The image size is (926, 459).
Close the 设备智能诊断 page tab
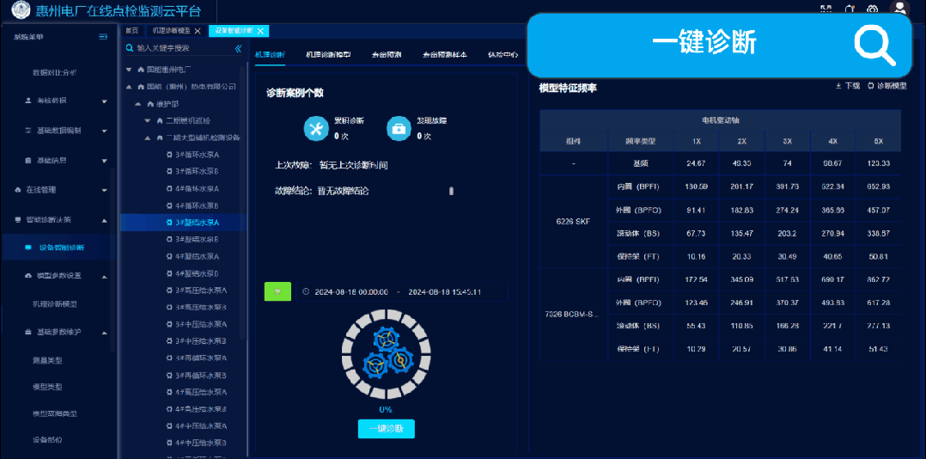pyautogui.click(x=261, y=31)
